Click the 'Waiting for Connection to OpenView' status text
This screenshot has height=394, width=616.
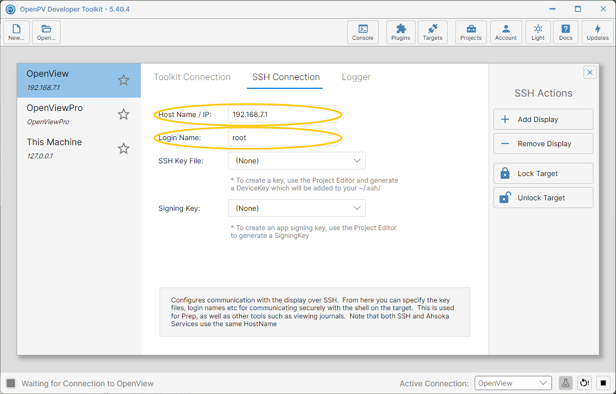coord(88,384)
